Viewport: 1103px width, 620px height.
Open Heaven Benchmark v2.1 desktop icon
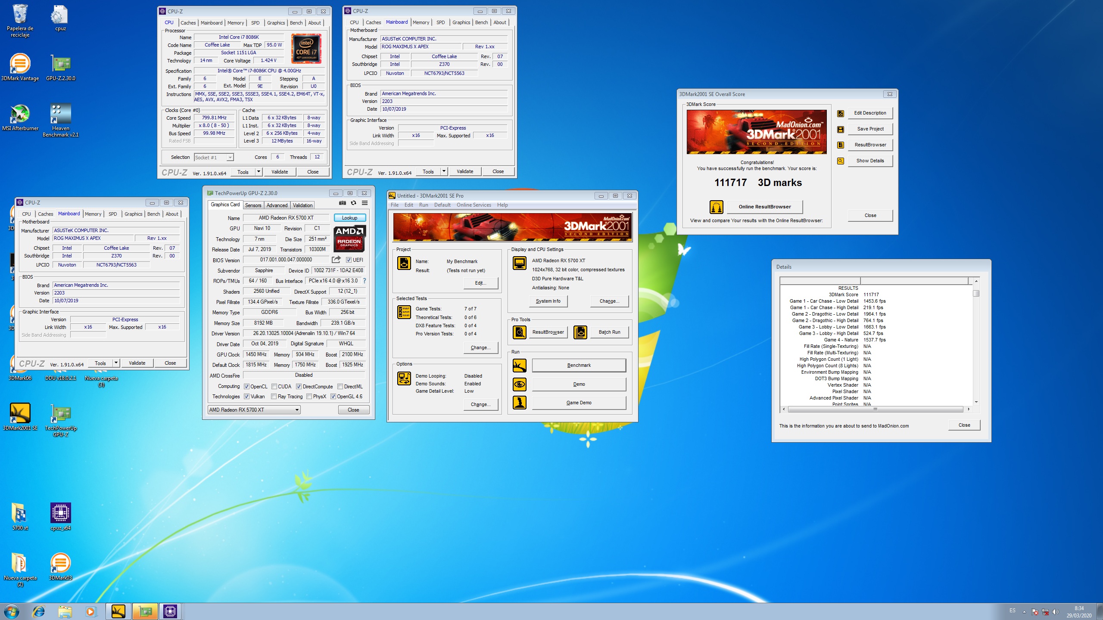(61, 120)
